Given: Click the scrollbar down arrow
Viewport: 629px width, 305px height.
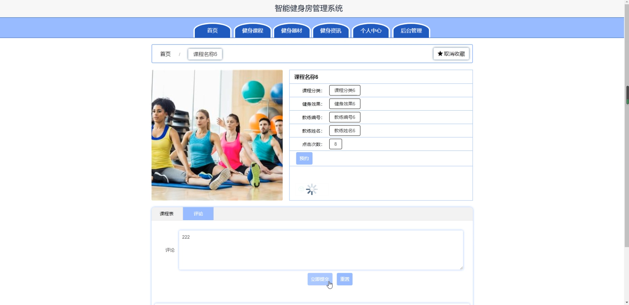Looking at the screenshot, I should tap(627, 302).
